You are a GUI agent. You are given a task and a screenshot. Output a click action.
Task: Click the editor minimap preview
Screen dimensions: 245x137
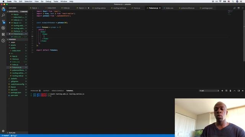(230, 13)
